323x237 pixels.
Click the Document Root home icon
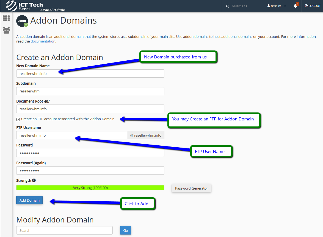pos(46,101)
